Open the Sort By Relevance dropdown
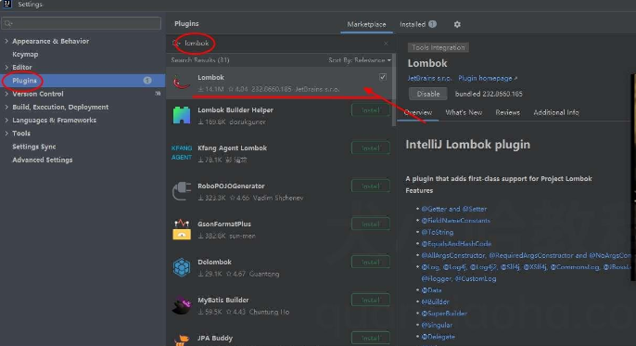The height and width of the screenshot is (346, 636). [x=360, y=60]
